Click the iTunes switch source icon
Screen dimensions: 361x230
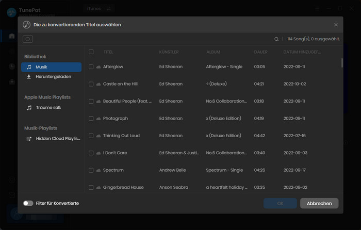(x=109, y=9)
